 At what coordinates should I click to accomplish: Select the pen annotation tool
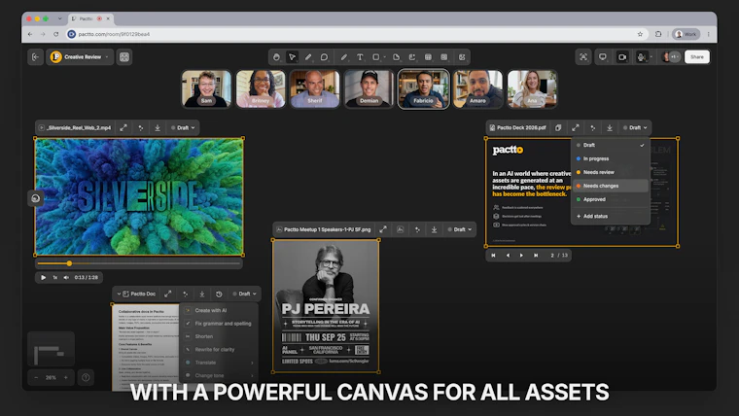pos(344,57)
